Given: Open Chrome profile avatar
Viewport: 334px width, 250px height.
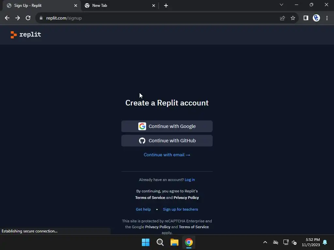Looking at the screenshot, I should [x=316, y=18].
